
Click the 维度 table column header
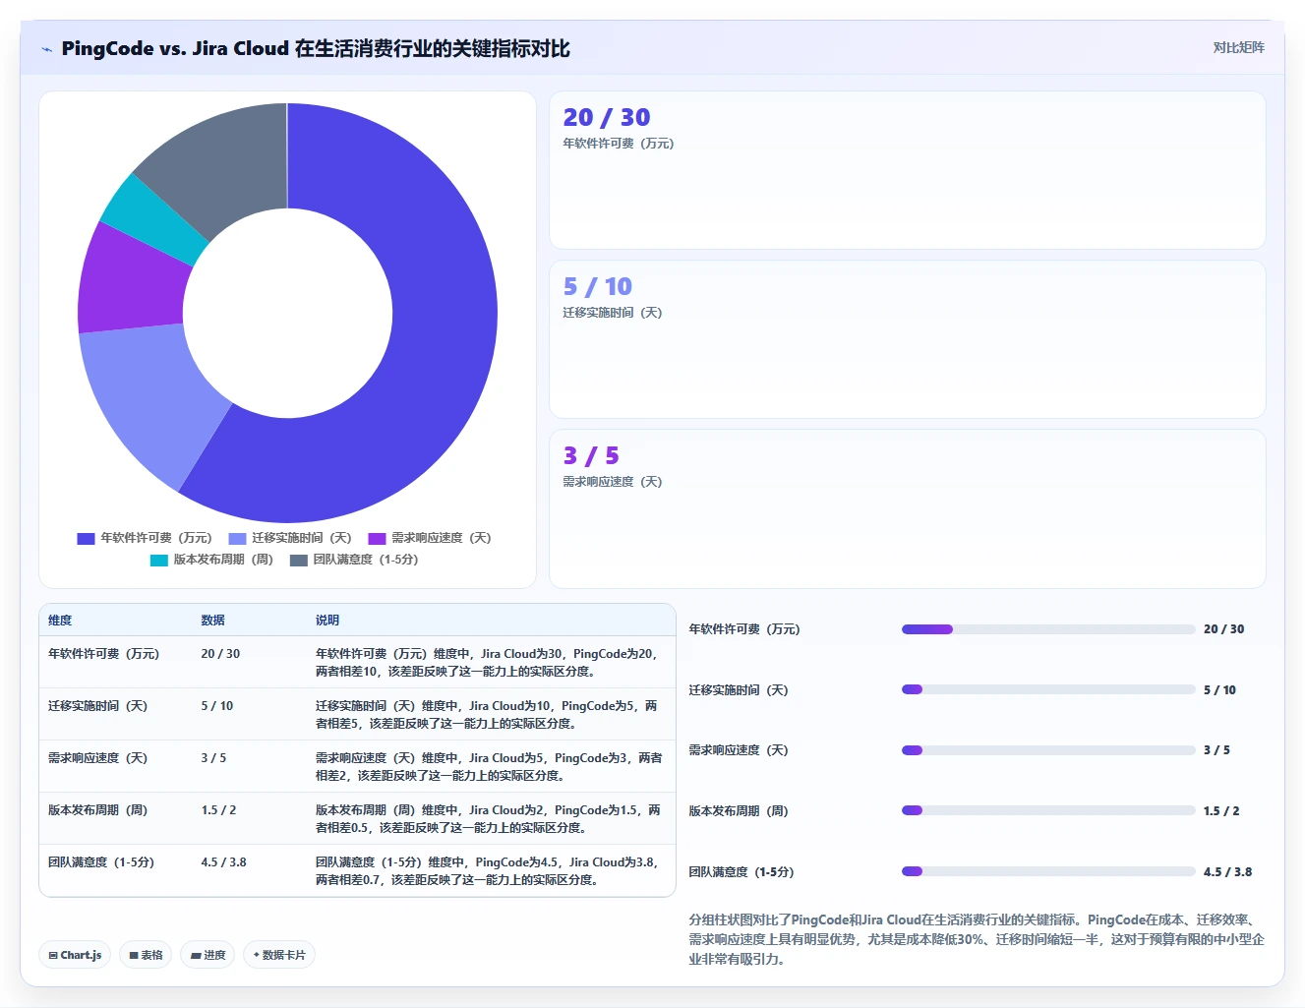click(x=60, y=621)
